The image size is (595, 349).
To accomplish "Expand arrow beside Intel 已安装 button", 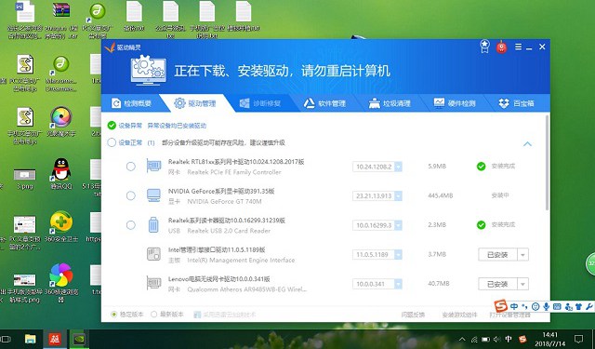I will coord(522,254).
